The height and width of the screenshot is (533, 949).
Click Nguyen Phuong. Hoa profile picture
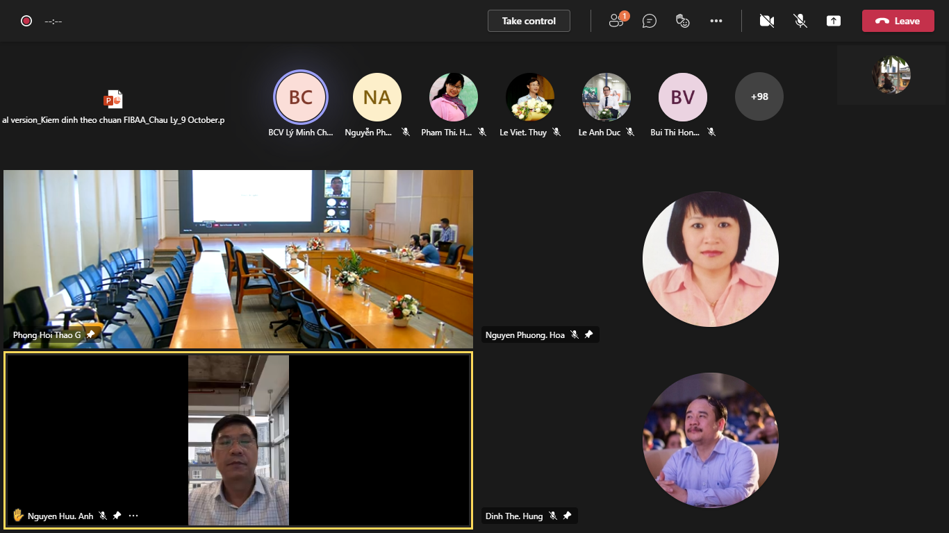[x=710, y=259]
